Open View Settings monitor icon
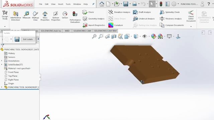214x120 pixels. tap(169, 36)
